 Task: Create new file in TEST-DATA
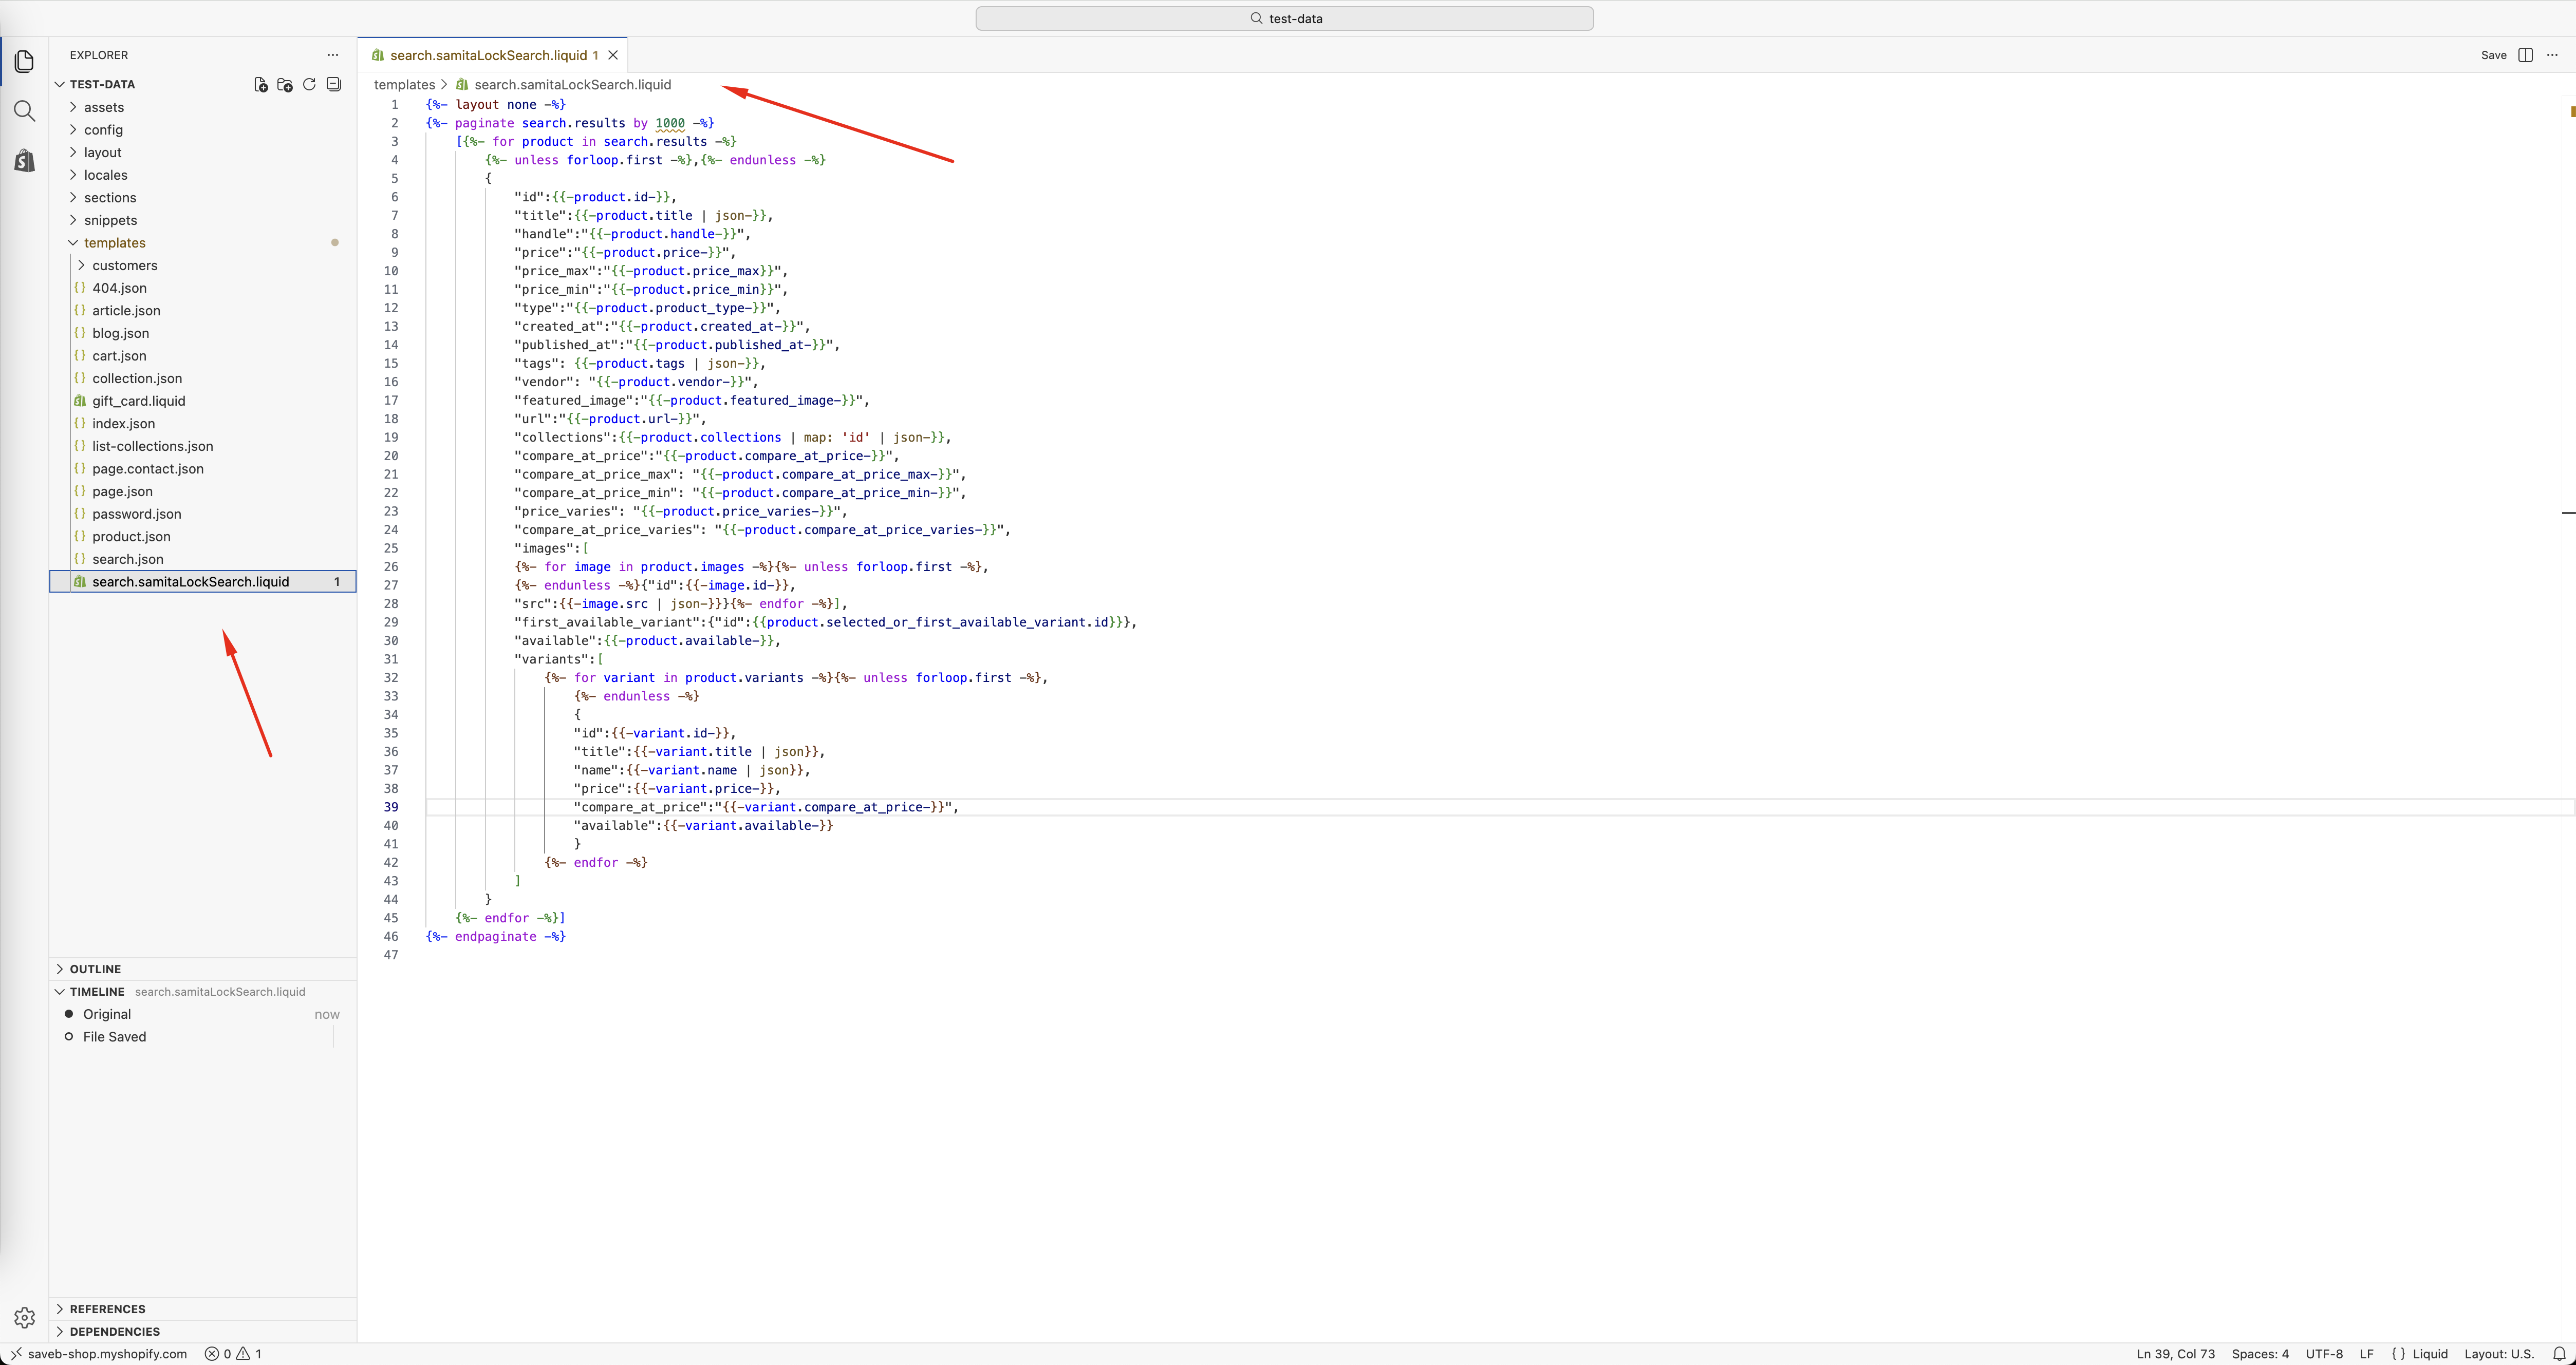[261, 85]
